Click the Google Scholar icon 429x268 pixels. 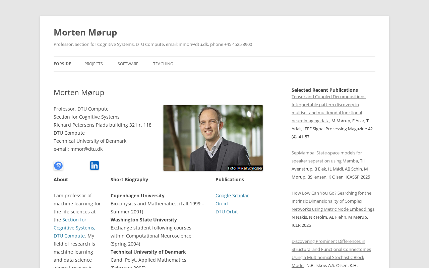58,166
